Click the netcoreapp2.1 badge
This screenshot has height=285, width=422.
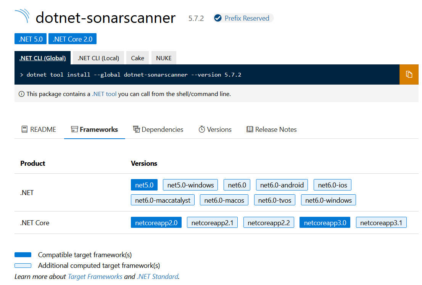tap(212, 223)
